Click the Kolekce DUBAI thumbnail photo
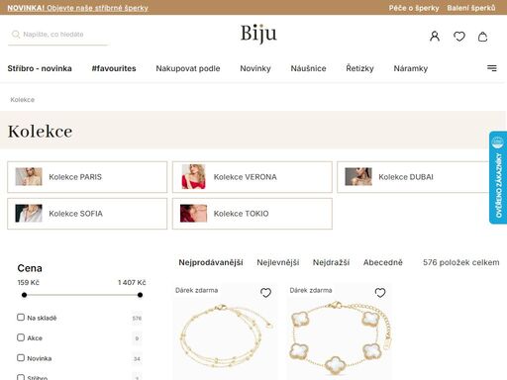The width and height of the screenshot is (507, 380). (x=358, y=176)
